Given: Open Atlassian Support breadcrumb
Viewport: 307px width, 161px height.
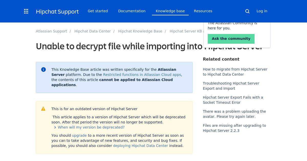Looking at the screenshot, I should point(51,31).
